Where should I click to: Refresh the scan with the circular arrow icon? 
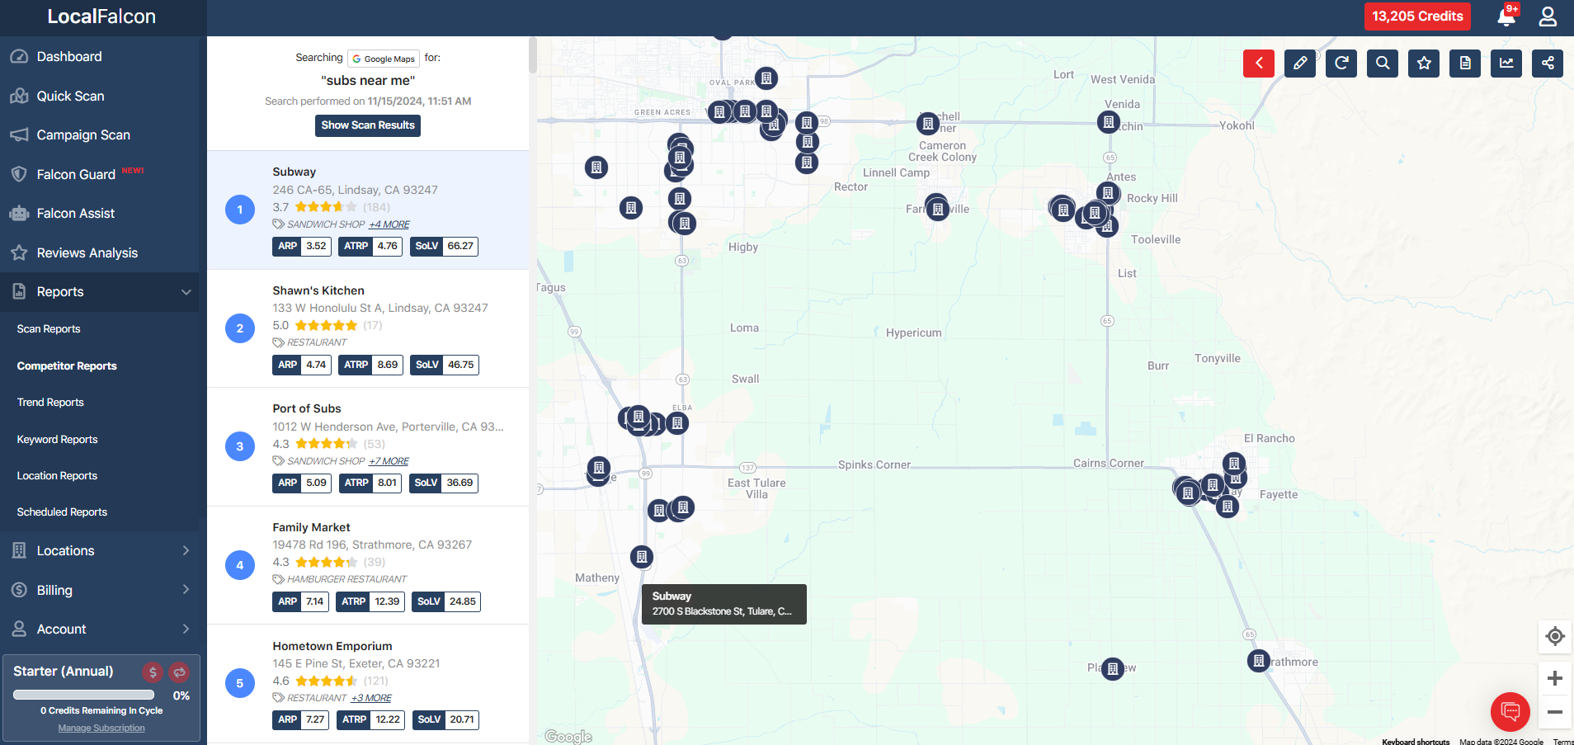pyautogui.click(x=1341, y=64)
